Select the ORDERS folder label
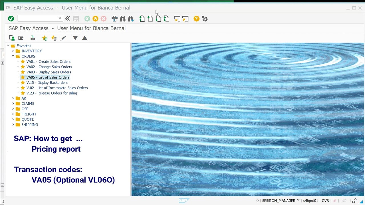The image size is (365, 205). (x=28, y=56)
